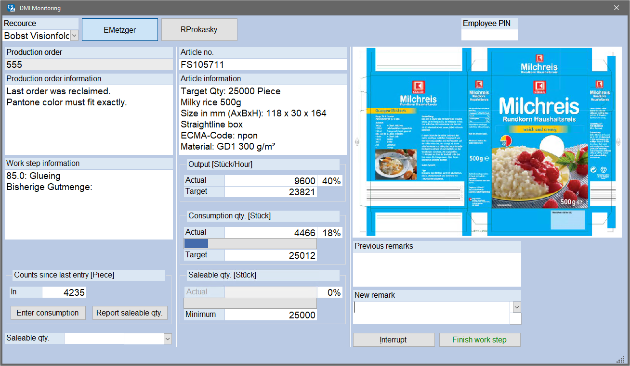Click the Production order field showing 555
Viewport: 630px width, 366px height.
[x=89, y=64]
